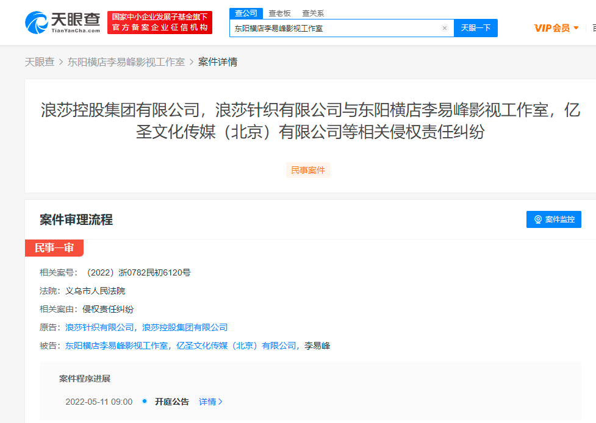Open the VIP会员 dropdown
Viewport: 596px width, 423px height.
[x=556, y=28]
